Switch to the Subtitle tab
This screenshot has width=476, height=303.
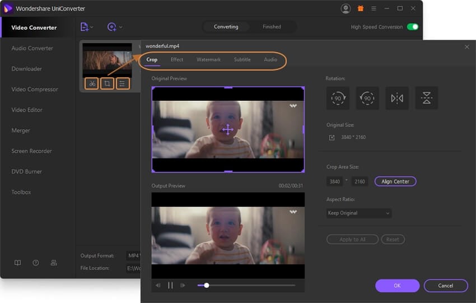[242, 59]
